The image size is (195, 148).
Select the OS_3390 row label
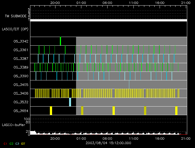[21, 76]
